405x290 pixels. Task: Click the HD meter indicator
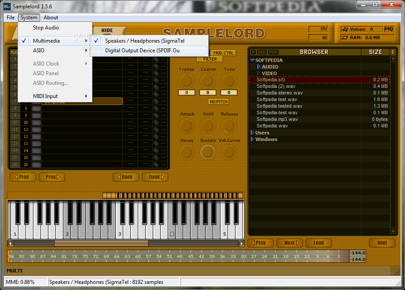coord(318,38)
